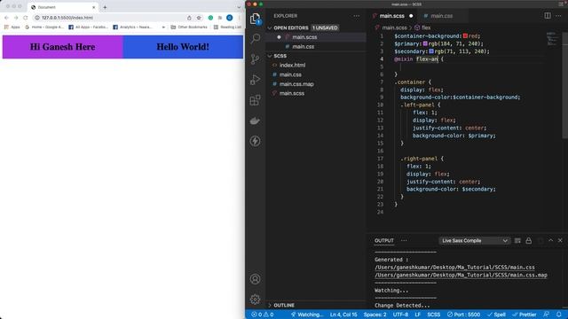Click the Chrome extensions puzzle icon
The height and width of the screenshot is (319, 568).
click(x=220, y=18)
